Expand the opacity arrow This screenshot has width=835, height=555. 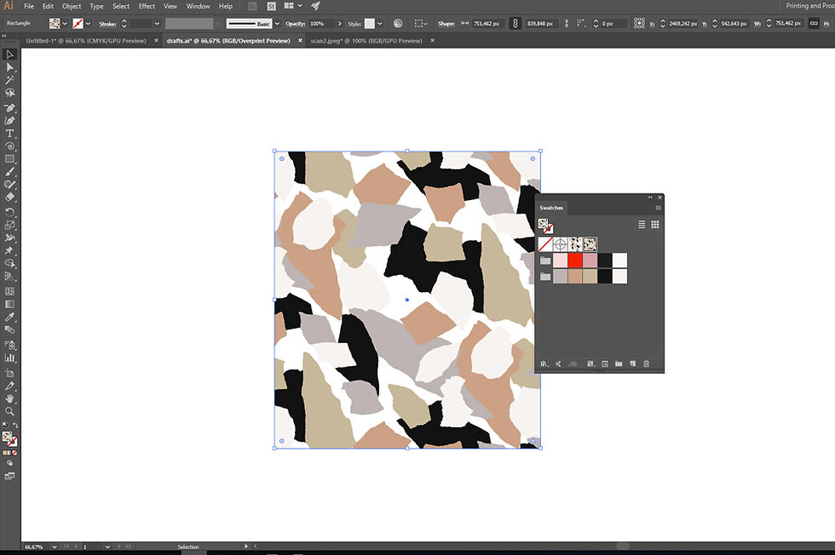pyautogui.click(x=340, y=24)
